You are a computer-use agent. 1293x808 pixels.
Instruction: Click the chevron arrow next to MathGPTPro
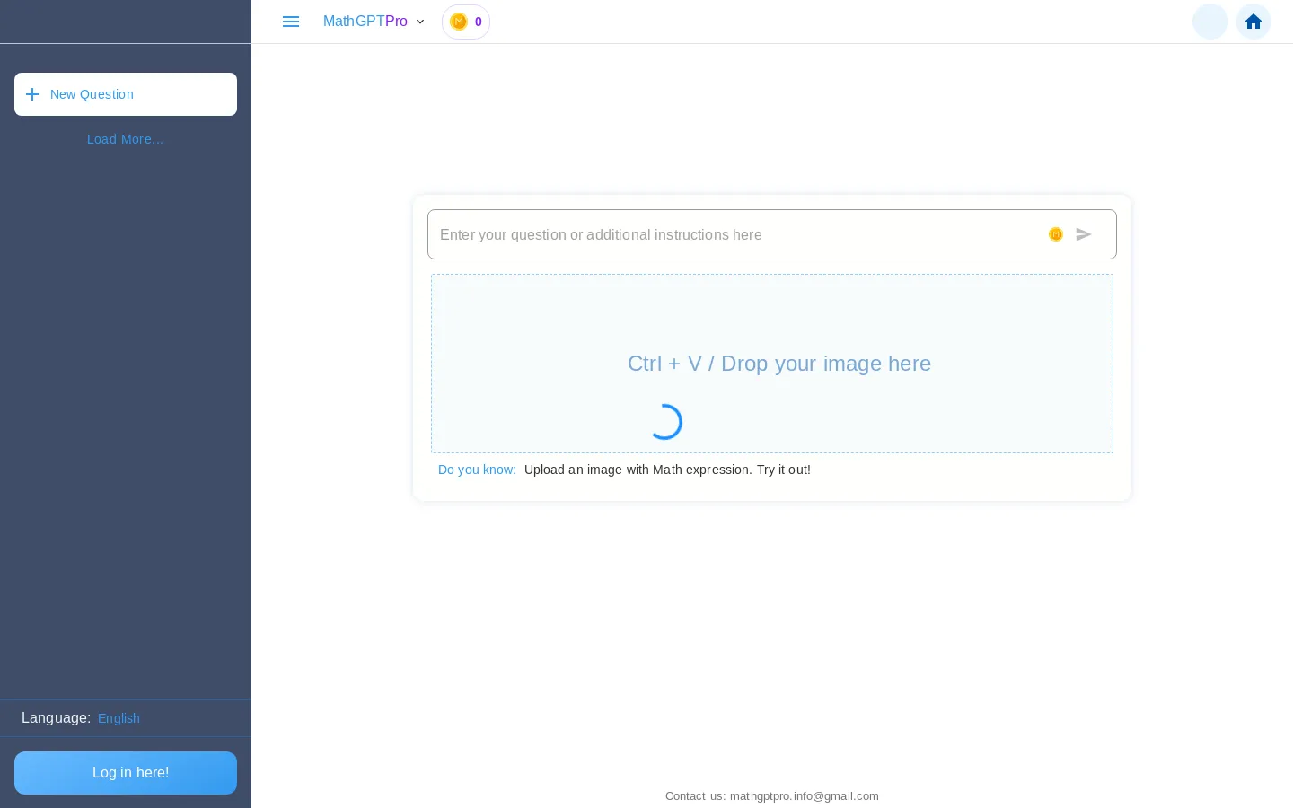click(420, 22)
